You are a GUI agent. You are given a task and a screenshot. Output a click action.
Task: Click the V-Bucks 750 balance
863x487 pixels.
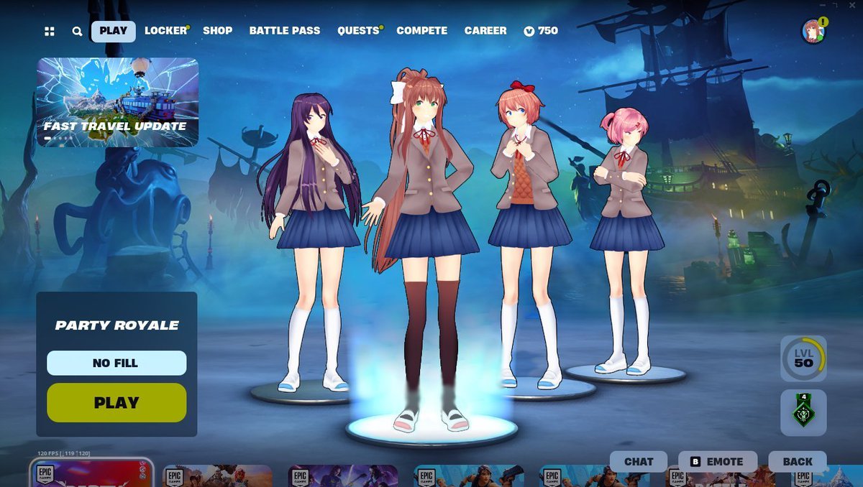click(x=541, y=31)
